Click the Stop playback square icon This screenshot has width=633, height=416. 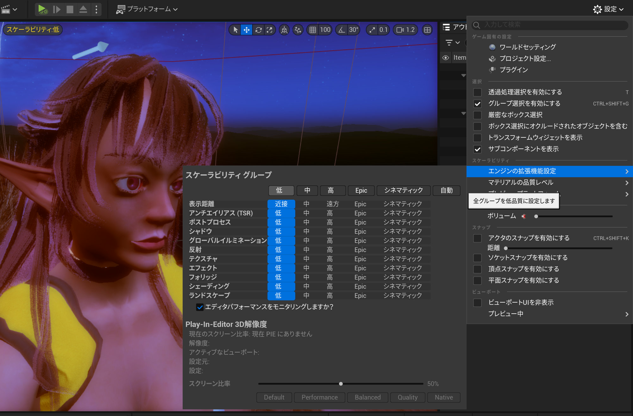coord(70,9)
